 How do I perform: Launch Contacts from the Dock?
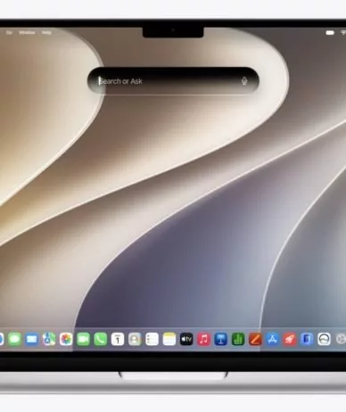click(x=135, y=339)
